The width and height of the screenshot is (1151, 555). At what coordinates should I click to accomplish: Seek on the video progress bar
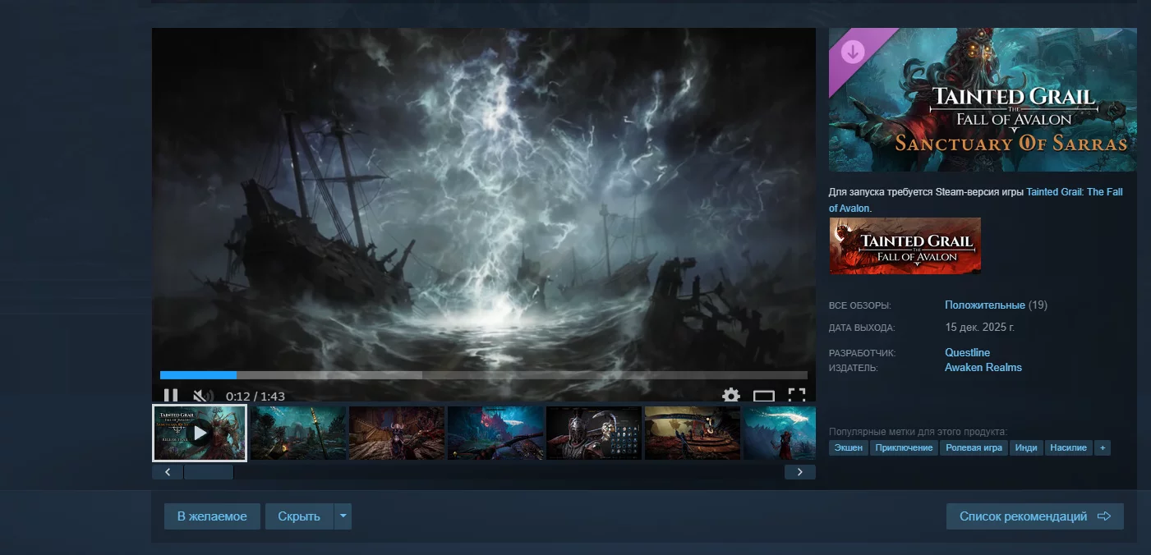click(x=483, y=375)
